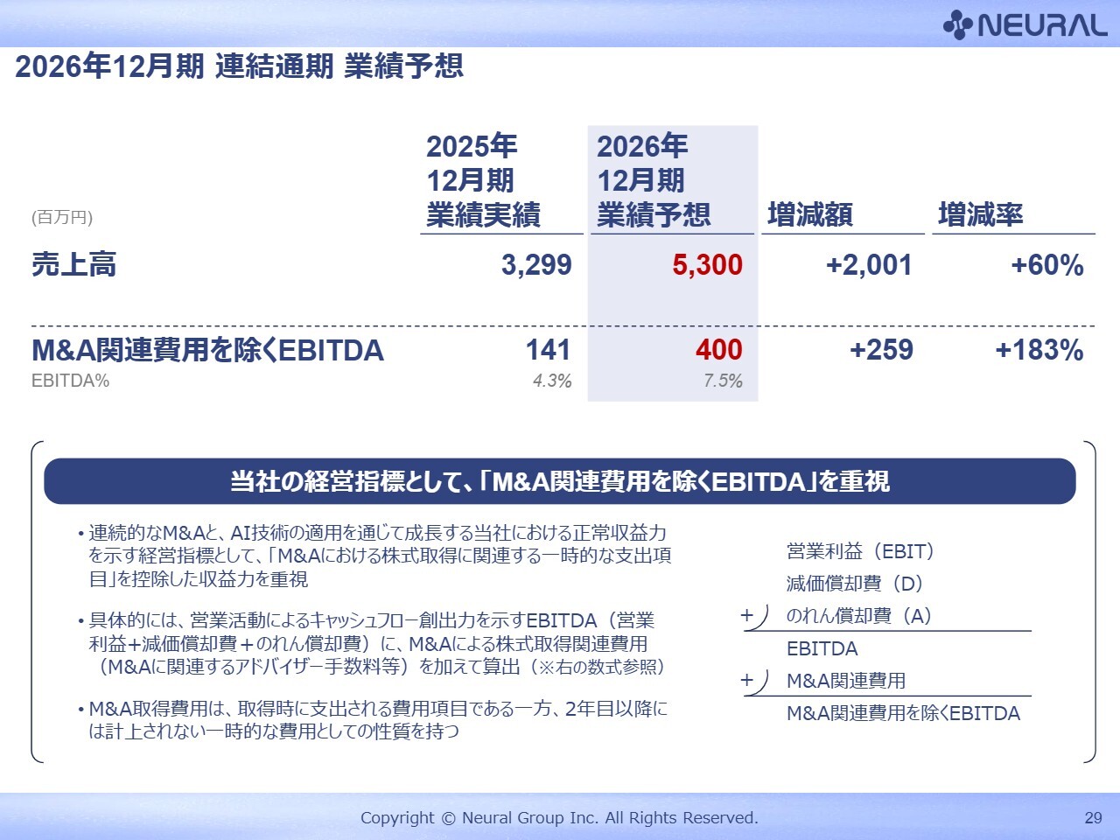This screenshot has height=840, width=1120.
Task: Click the 売上高 row label
Action: pyautogui.click(x=73, y=264)
